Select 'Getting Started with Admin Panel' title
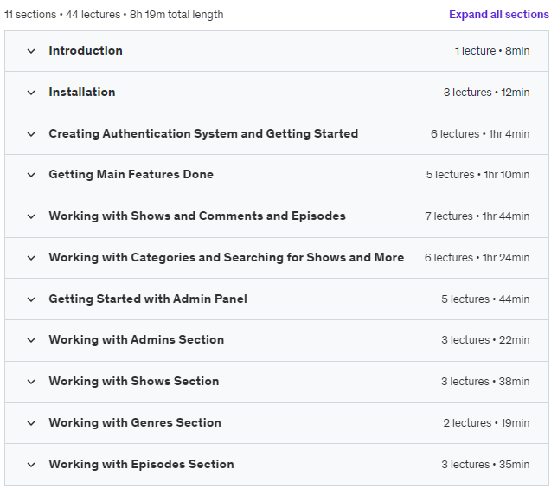551x489 pixels. point(148,299)
